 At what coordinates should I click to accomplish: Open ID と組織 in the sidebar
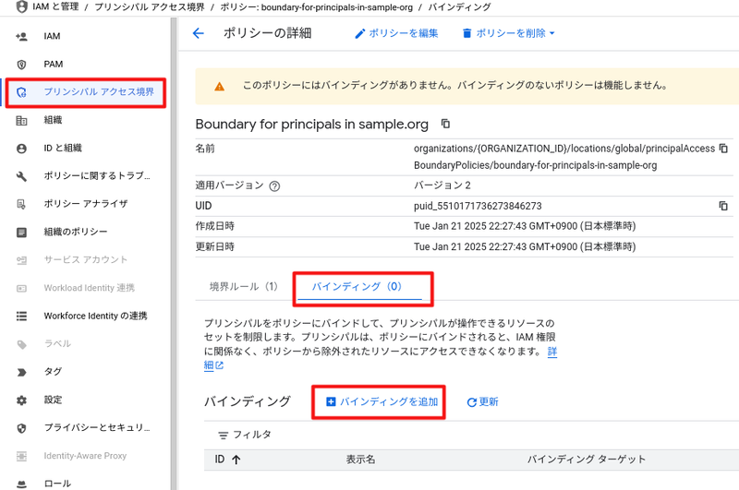pyautogui.click(x=63, y=148)
